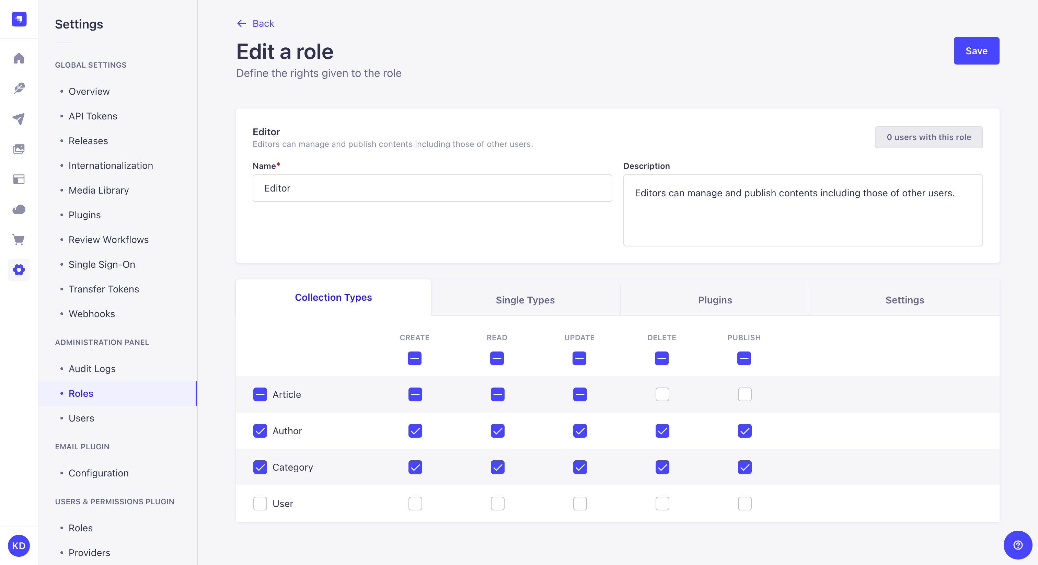
Task: Expand the Article permissions row
Action: coord(287,394)
